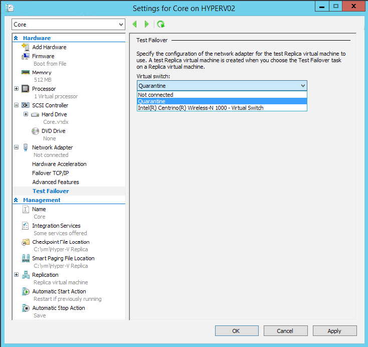368x347 pixels.
Task: Click the Processor icon
Action: point(26,89)
